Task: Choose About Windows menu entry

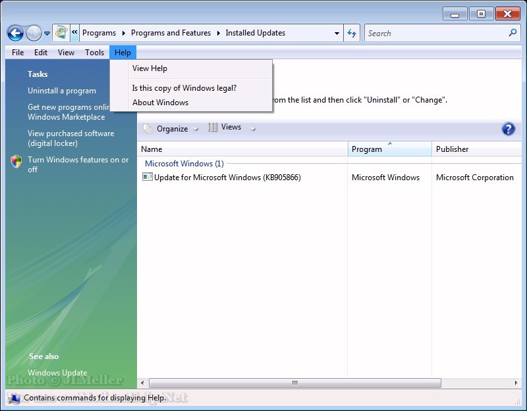Action: (x=160, y=103)
